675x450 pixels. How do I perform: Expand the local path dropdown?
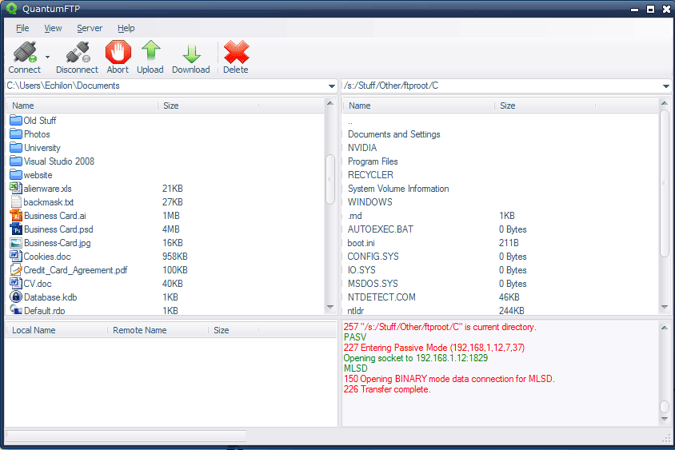(331, 86)
